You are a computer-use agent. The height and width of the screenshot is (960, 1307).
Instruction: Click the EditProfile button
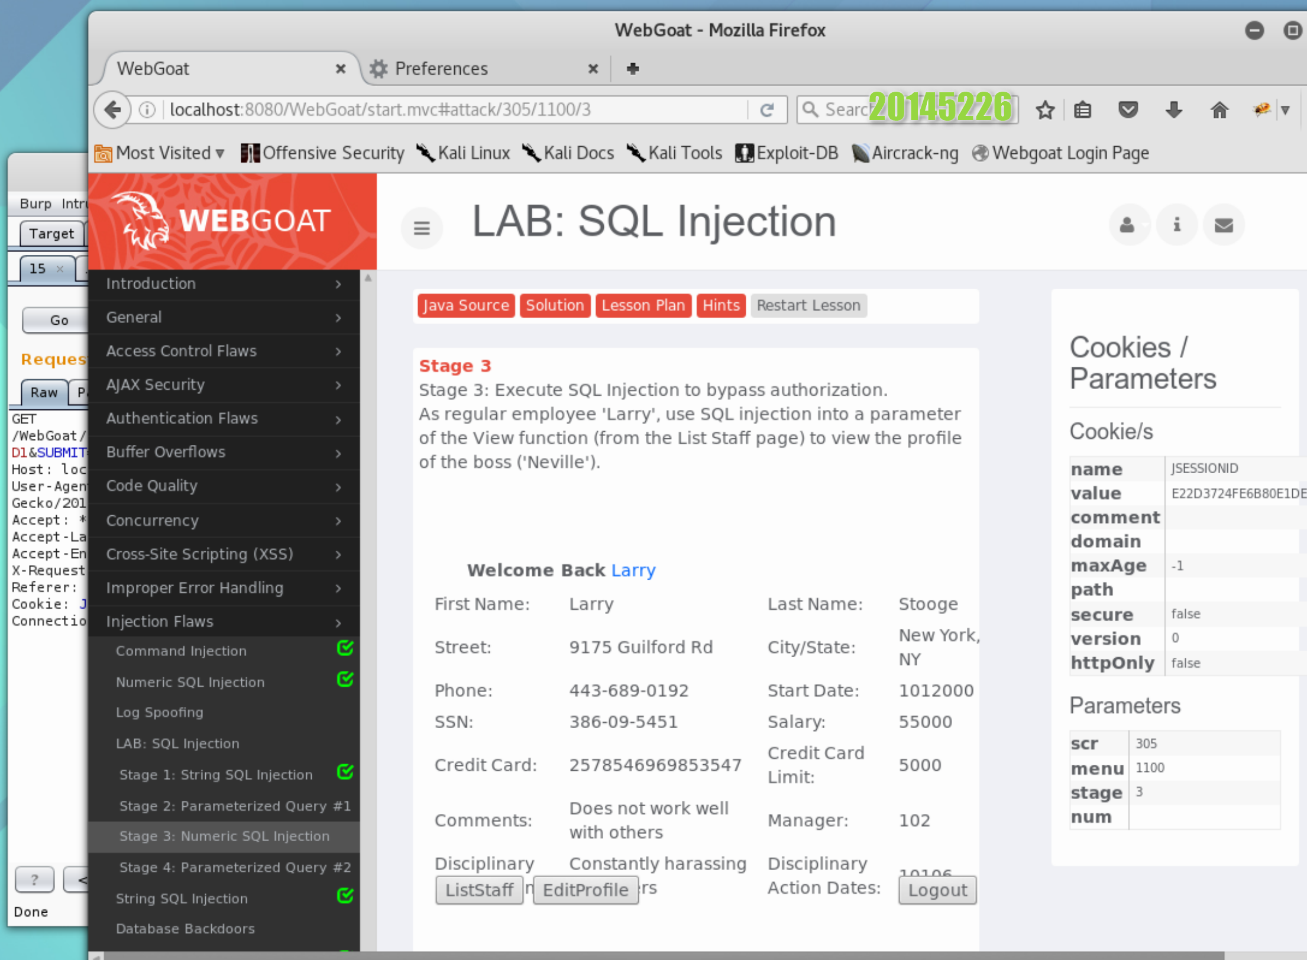(585, 891)
